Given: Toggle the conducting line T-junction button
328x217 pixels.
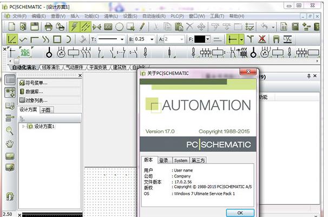Looking at the screenshot, I should pos(233,39).
